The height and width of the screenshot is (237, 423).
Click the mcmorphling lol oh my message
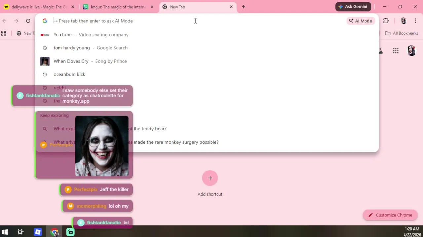[x=97, y=206]
